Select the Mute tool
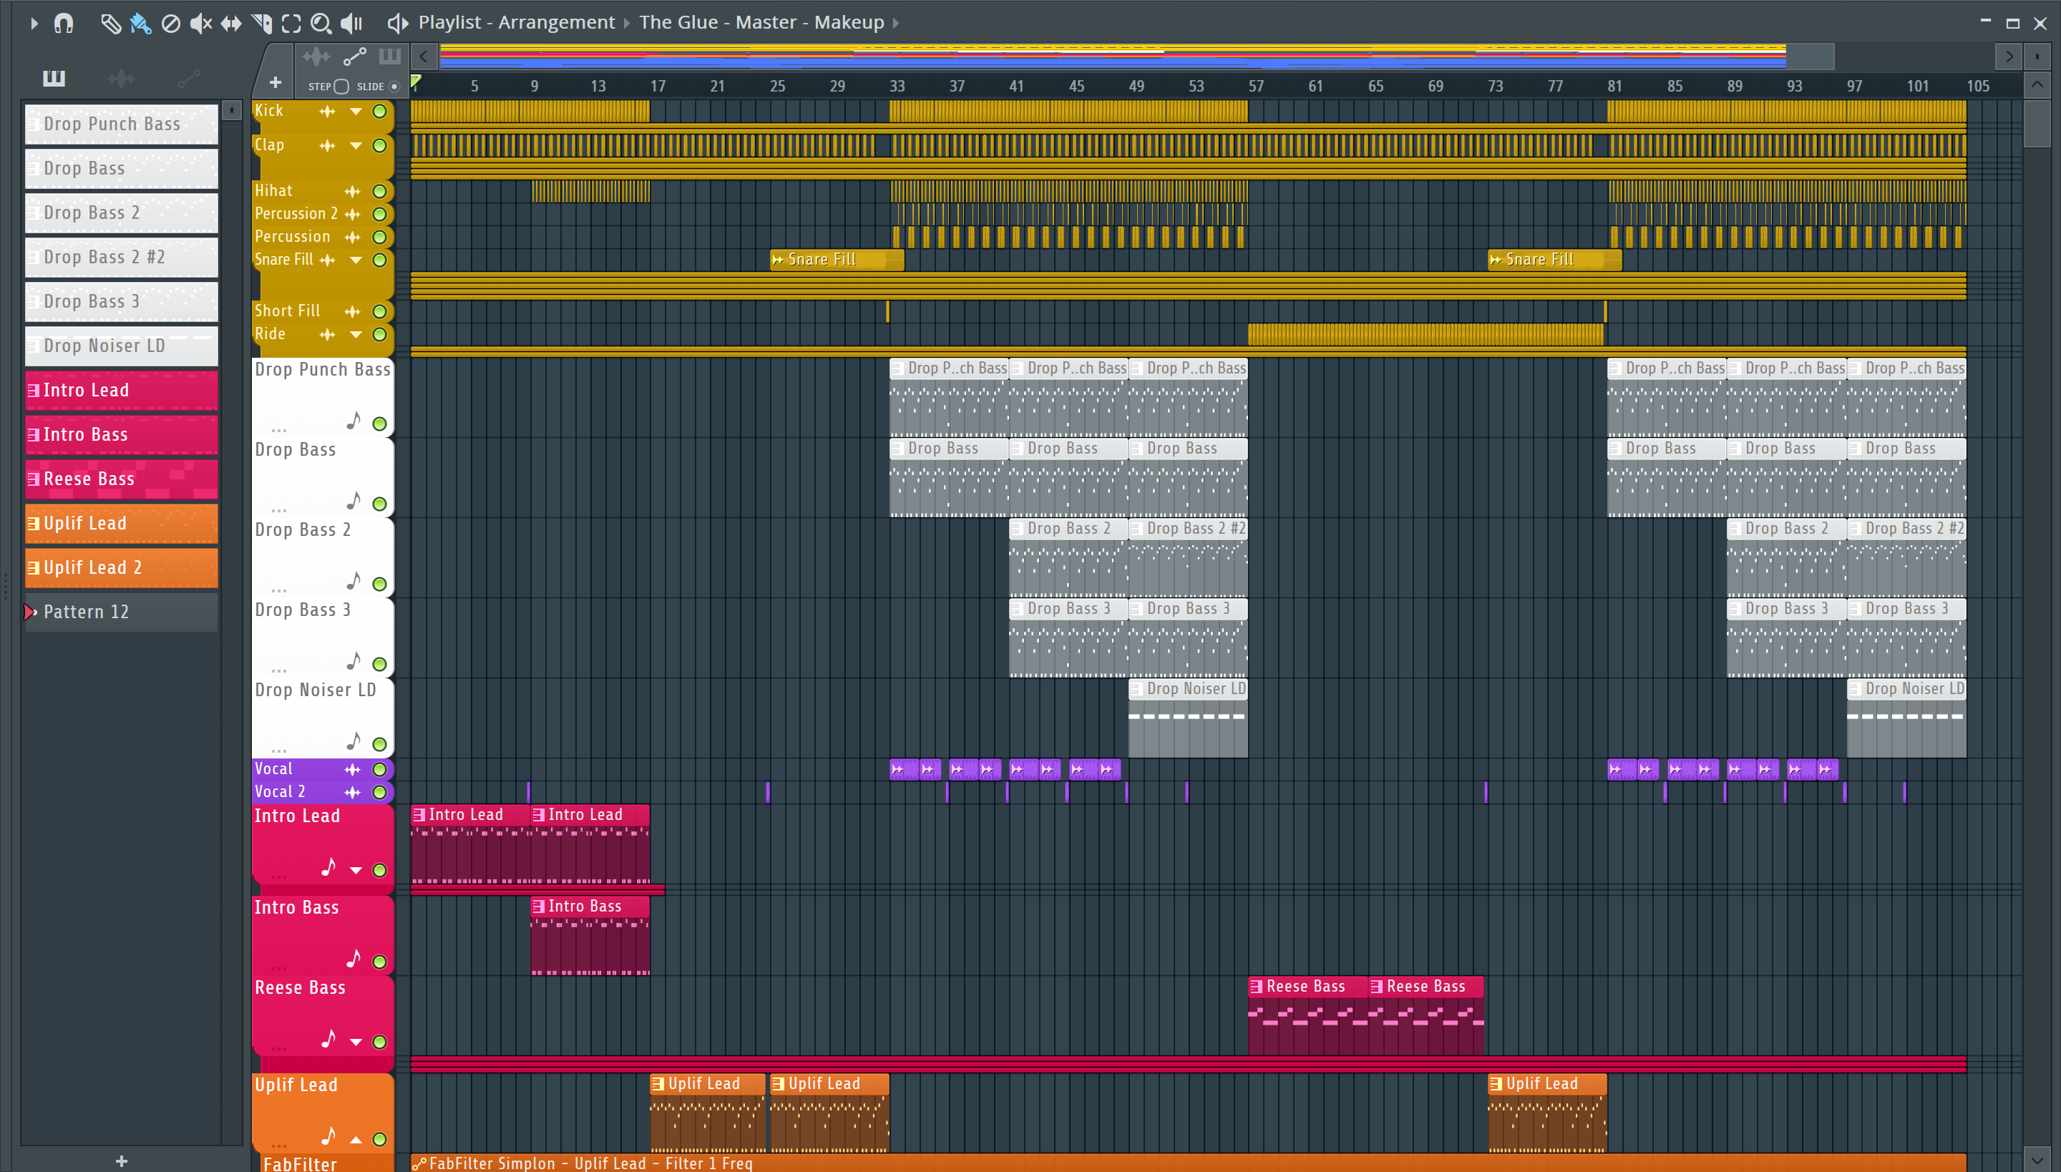Image resolution: width=2061 pixels, height=1172 pixels. (x=200, y=24)
